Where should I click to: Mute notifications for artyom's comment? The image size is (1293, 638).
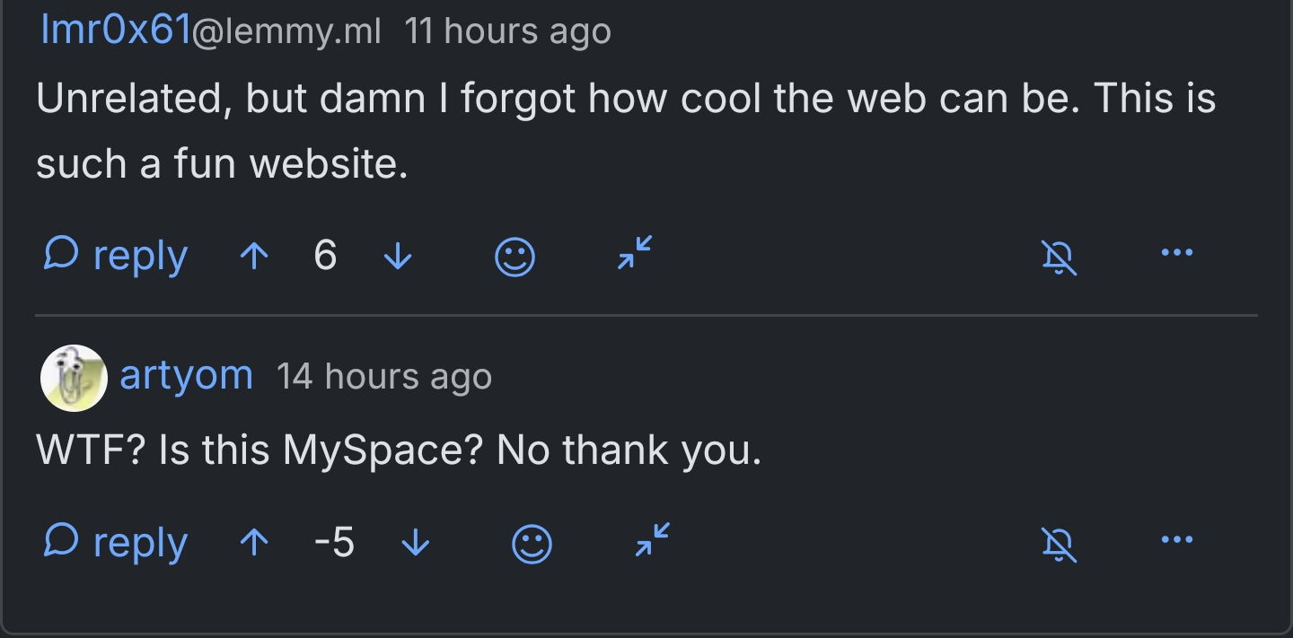[x=1060, y=542]
